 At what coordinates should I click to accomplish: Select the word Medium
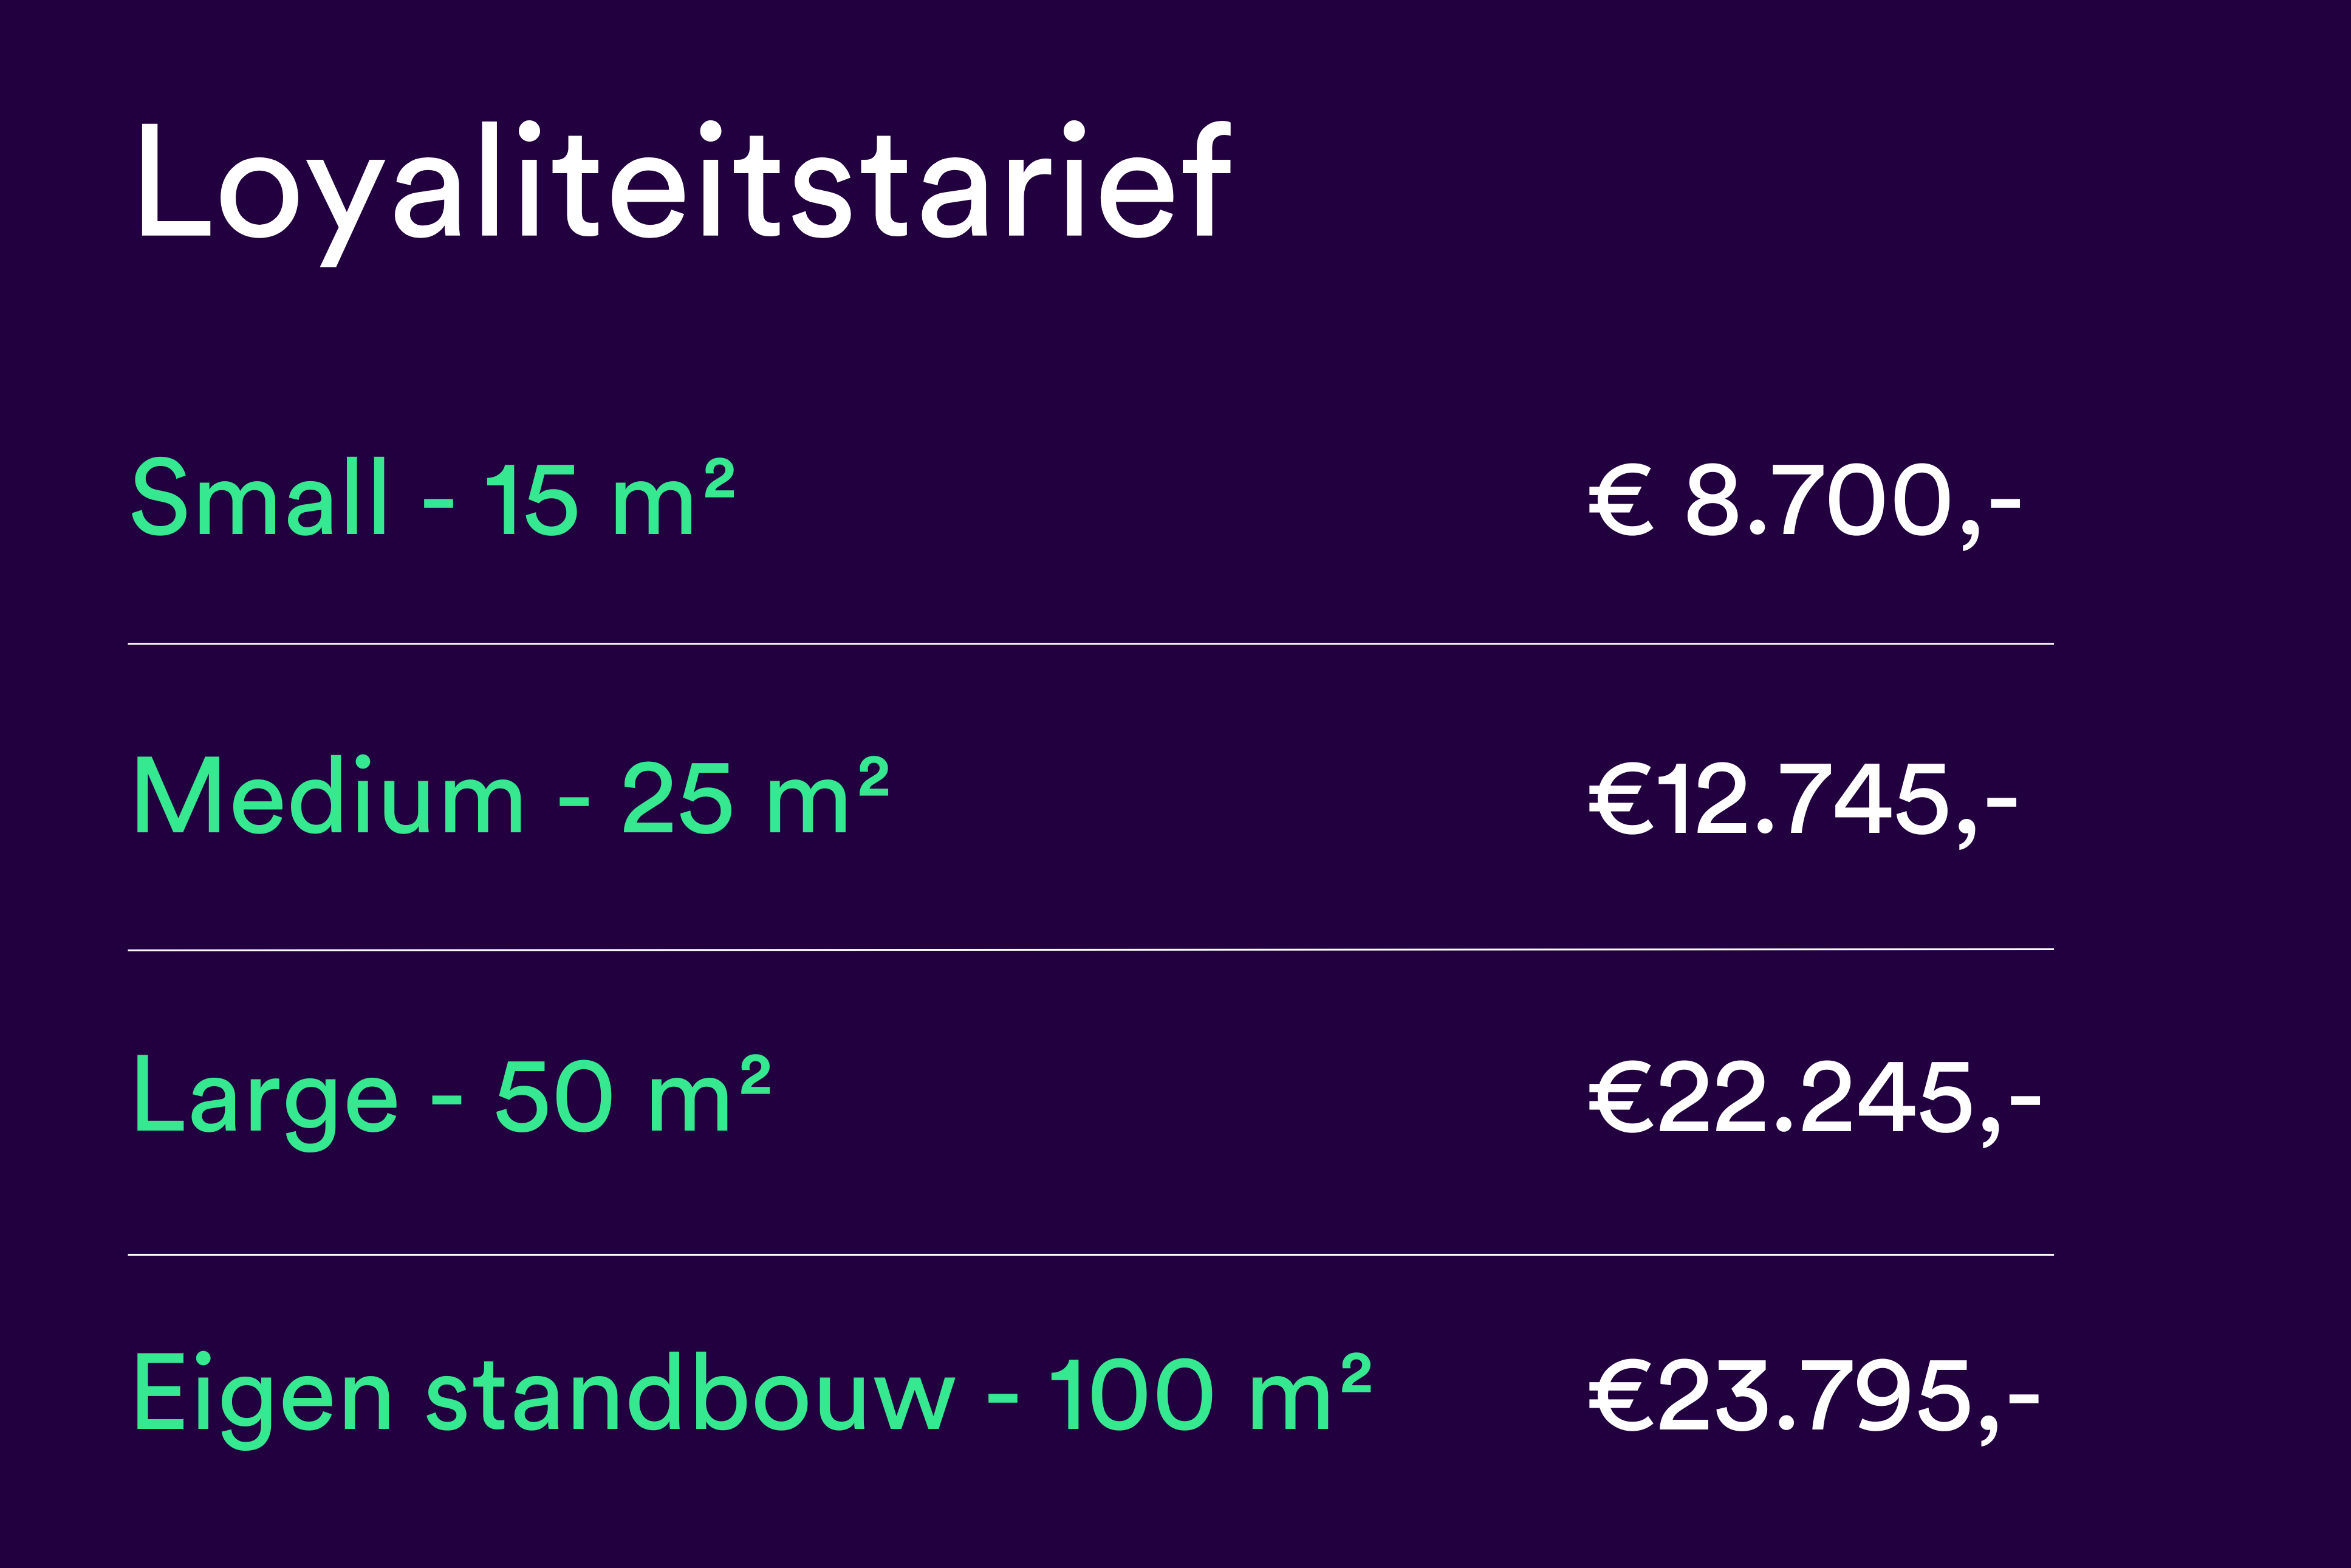[328, 797]
